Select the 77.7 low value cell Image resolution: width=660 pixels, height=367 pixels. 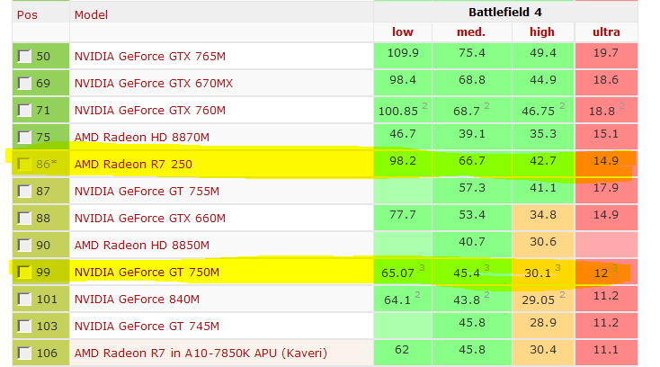pyautogui.click(x=403, y=218)
